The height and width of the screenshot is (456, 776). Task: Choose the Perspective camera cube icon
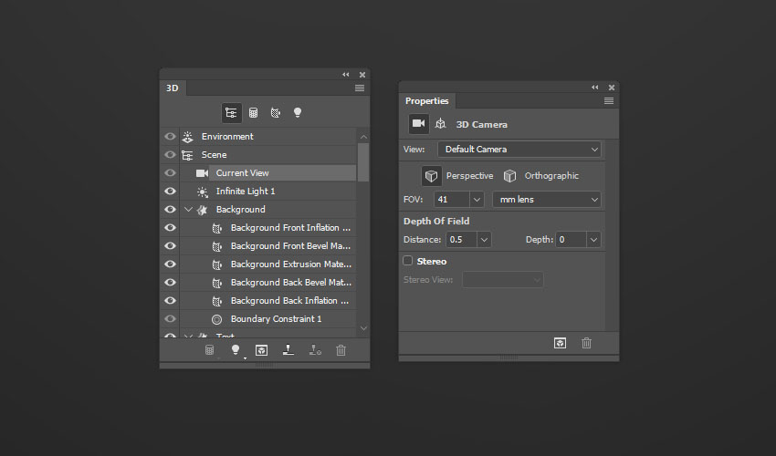(x=431, y=176)
